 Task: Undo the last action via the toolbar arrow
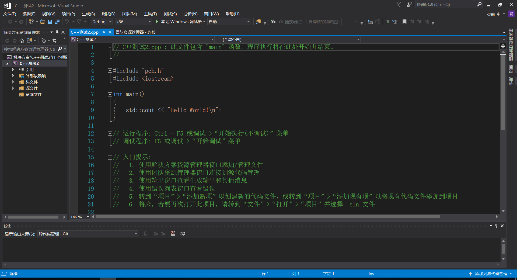67,22
